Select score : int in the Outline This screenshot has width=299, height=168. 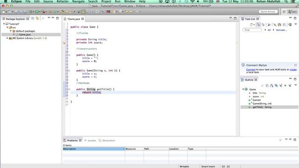click(x=258, y=97)
